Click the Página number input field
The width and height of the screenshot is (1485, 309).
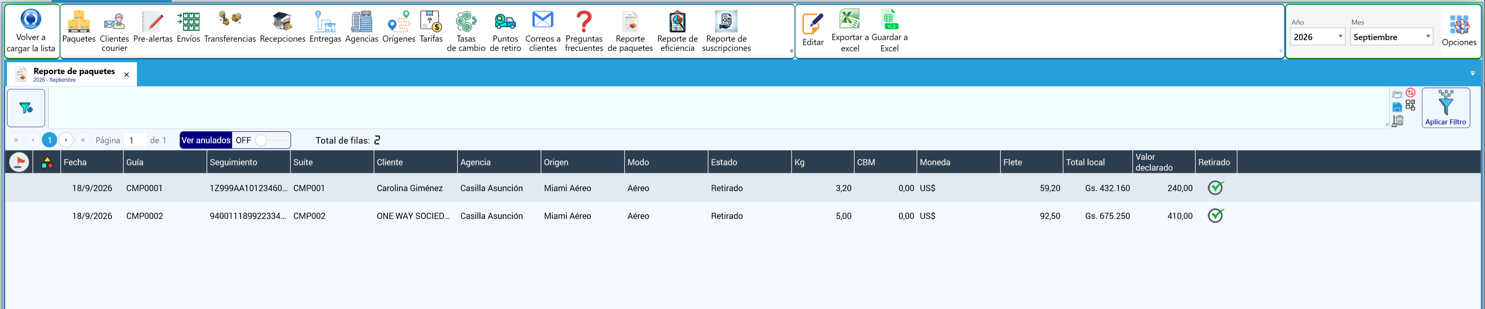coord(135,141)
